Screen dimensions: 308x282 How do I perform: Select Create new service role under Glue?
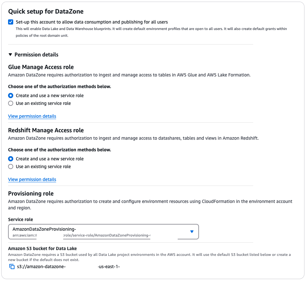click(x=11, y=96)
